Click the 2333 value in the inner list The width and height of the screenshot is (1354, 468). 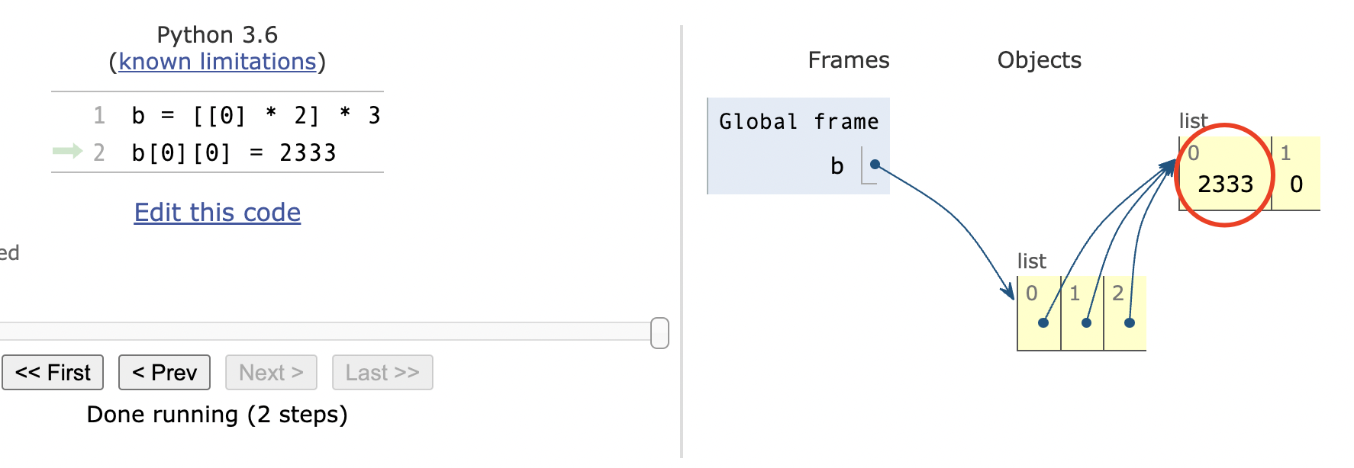[x=1225, y=184]
